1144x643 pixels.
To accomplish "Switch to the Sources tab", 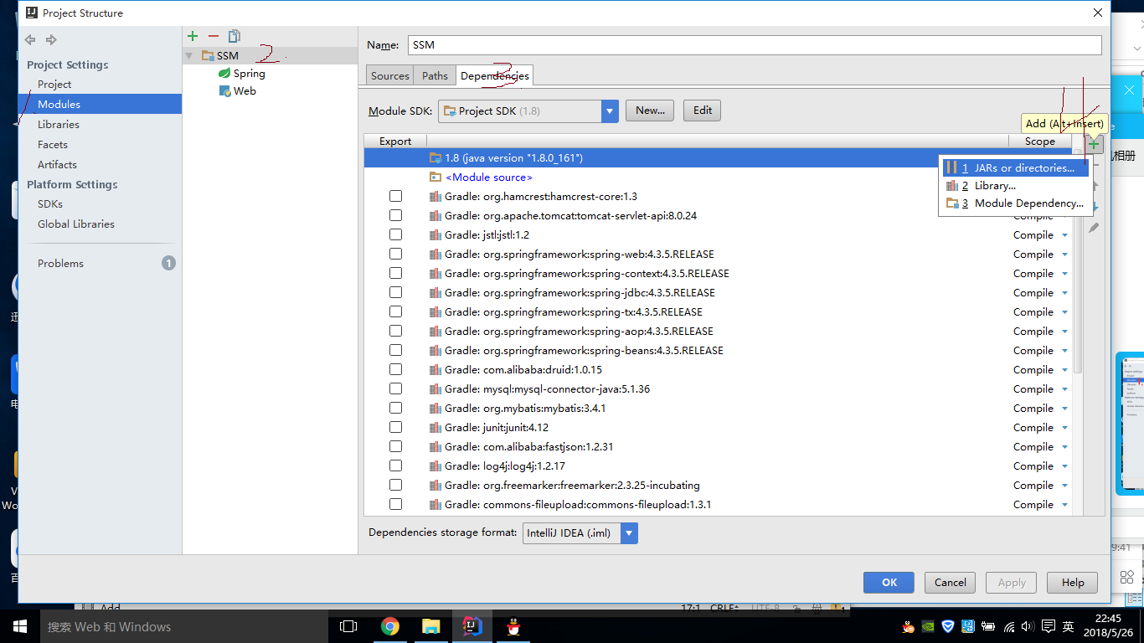I will coord(389,75).
